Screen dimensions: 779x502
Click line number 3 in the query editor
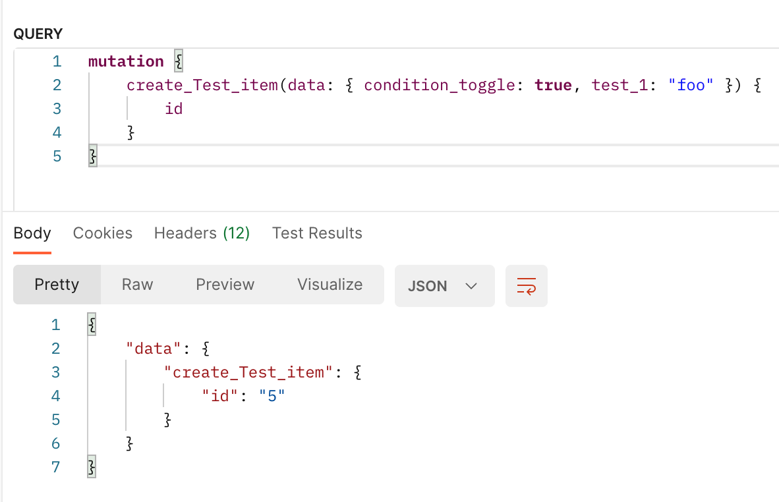click(57, 108)
